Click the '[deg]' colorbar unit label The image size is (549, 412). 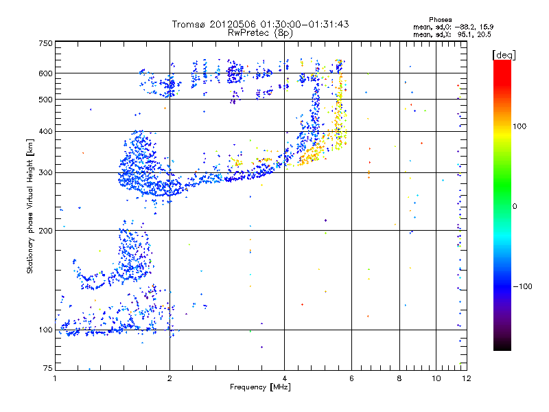pos(504,55)
